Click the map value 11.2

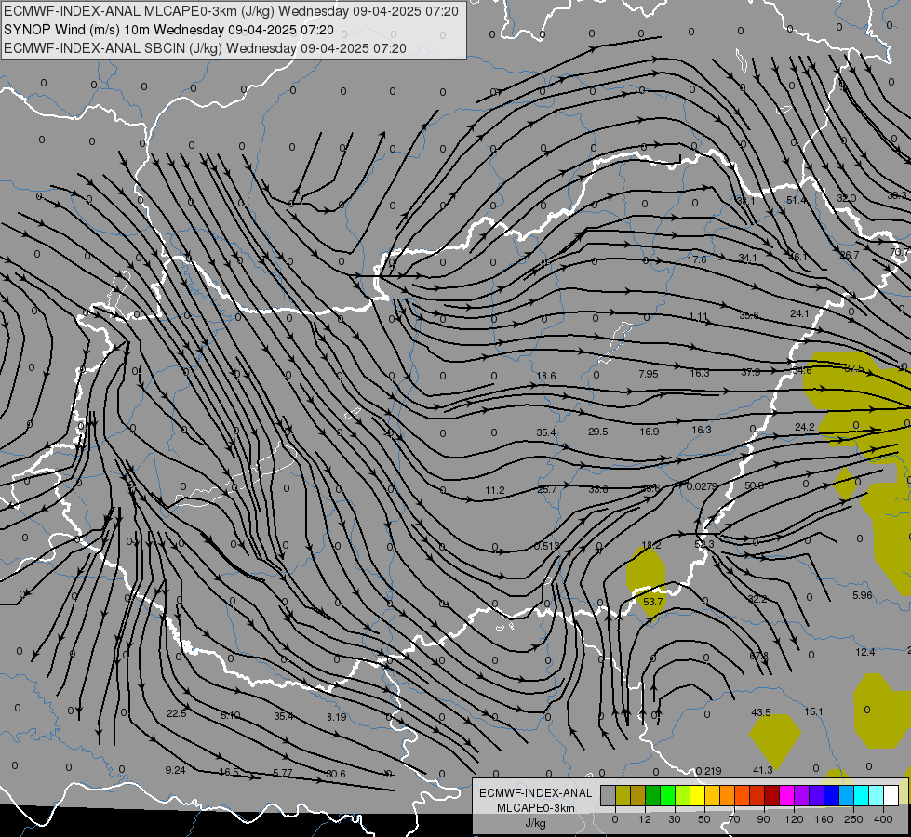click(x=494, y=490)
